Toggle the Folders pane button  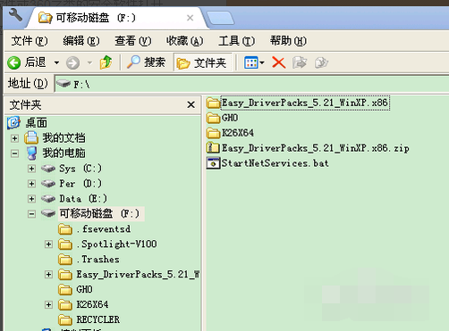point(203,62)
